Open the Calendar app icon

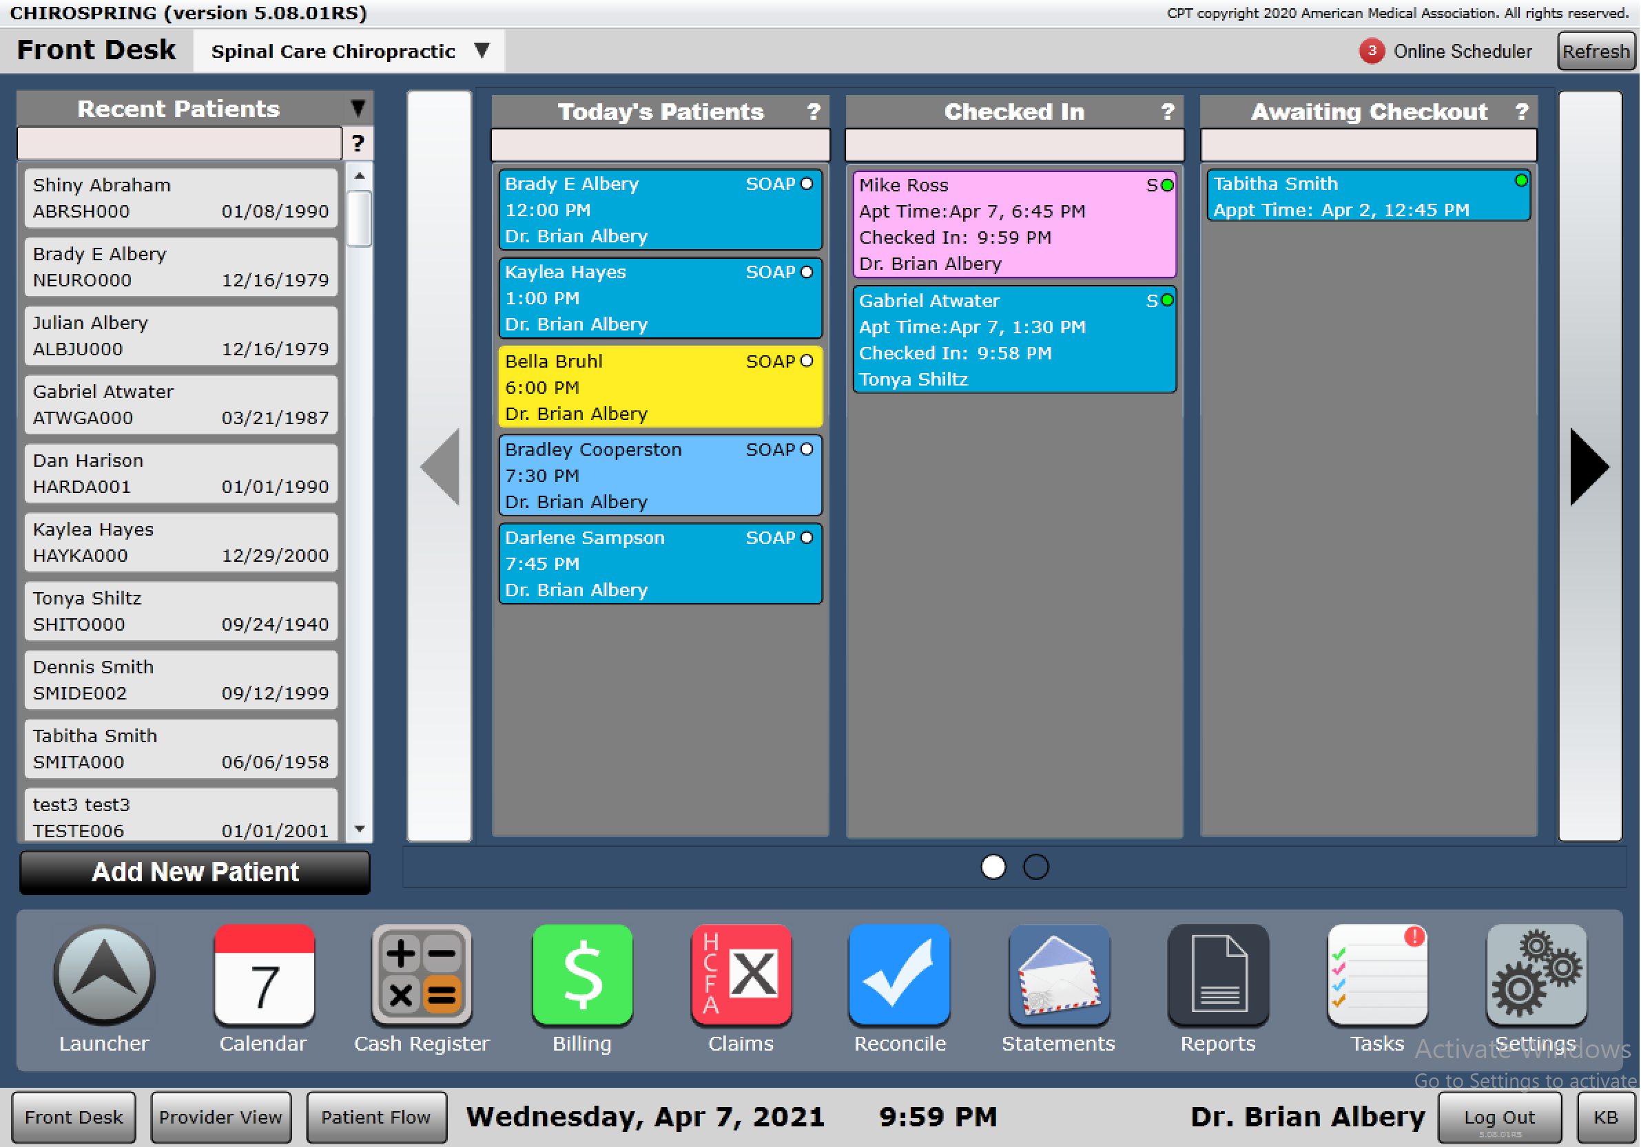tap(264, 976)
